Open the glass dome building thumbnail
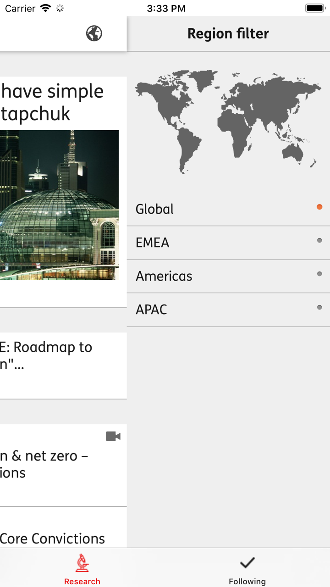Viewport: 330px width, 587px height. pos(59,205)
